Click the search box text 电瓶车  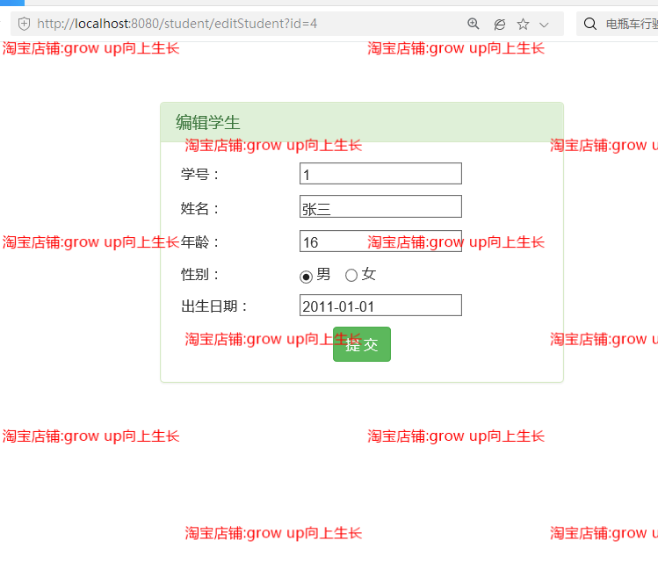tap(632, 25)
